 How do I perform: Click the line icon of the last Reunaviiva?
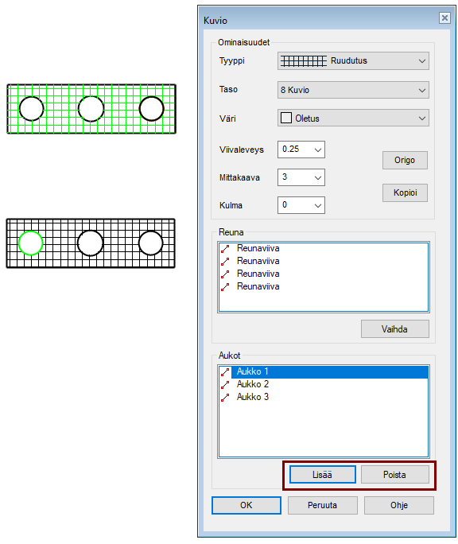[225, 287]
